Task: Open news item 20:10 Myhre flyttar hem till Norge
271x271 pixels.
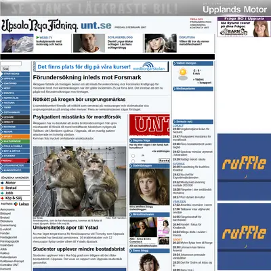Action: tap(192, 243)
